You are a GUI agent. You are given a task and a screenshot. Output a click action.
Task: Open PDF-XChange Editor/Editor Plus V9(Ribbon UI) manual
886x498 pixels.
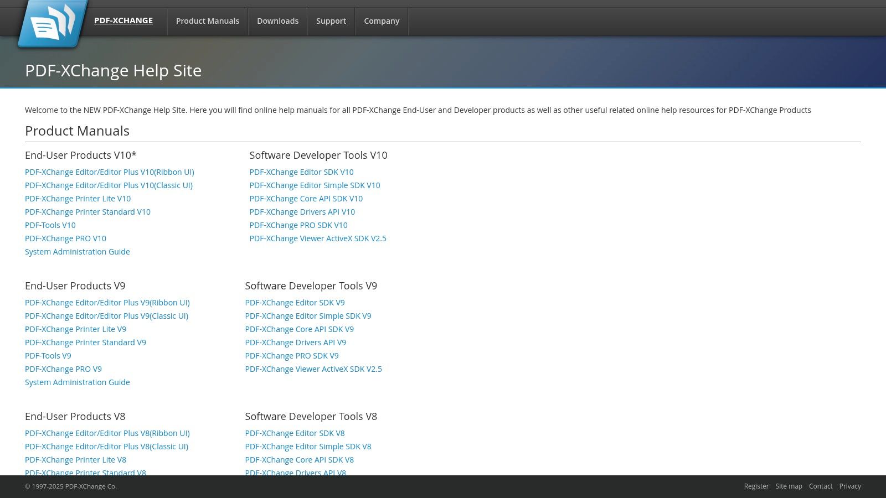tap(107, 303)
